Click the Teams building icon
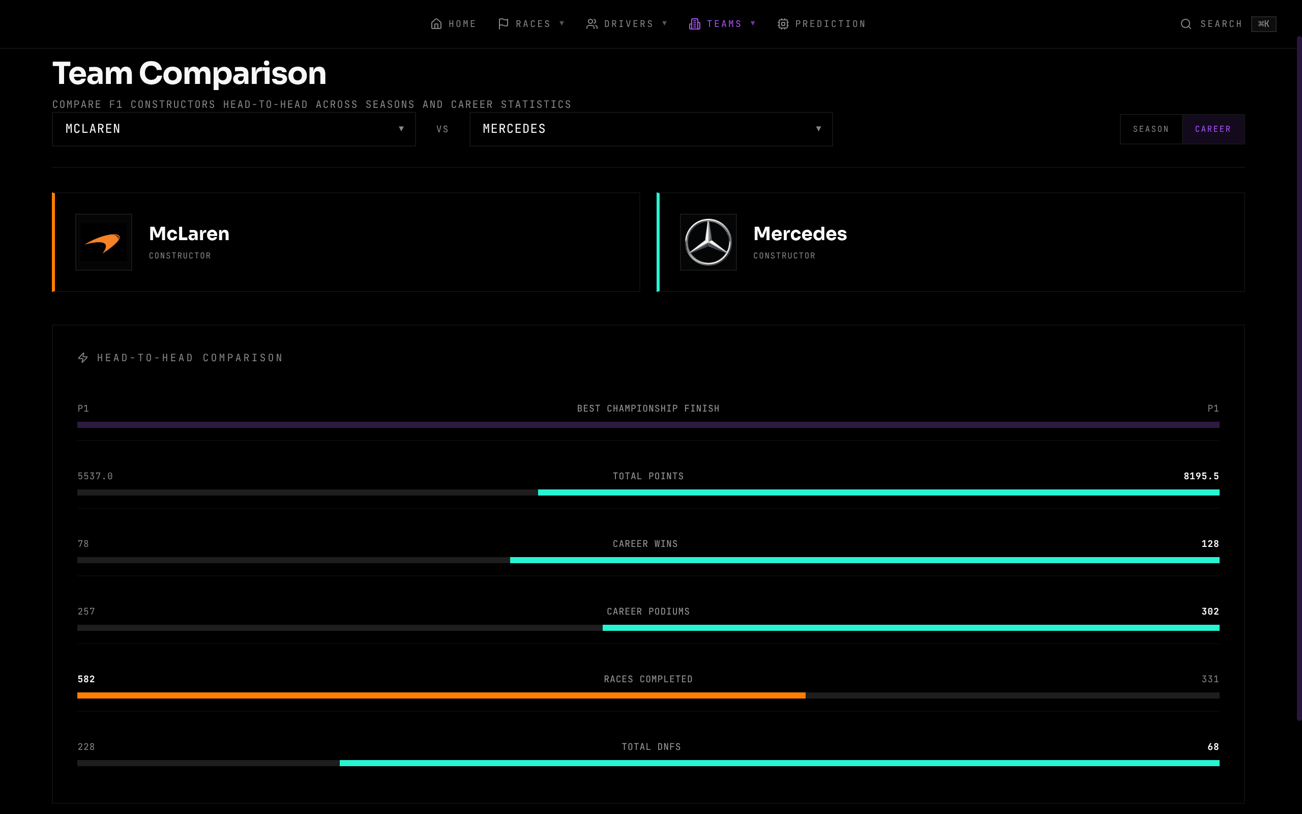The height and width of the screenshot is (814, 1302). (x=695, y=24)
